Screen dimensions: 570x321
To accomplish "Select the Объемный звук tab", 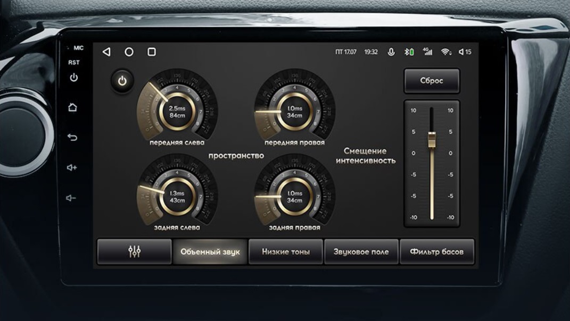I will tap(210, 251).
